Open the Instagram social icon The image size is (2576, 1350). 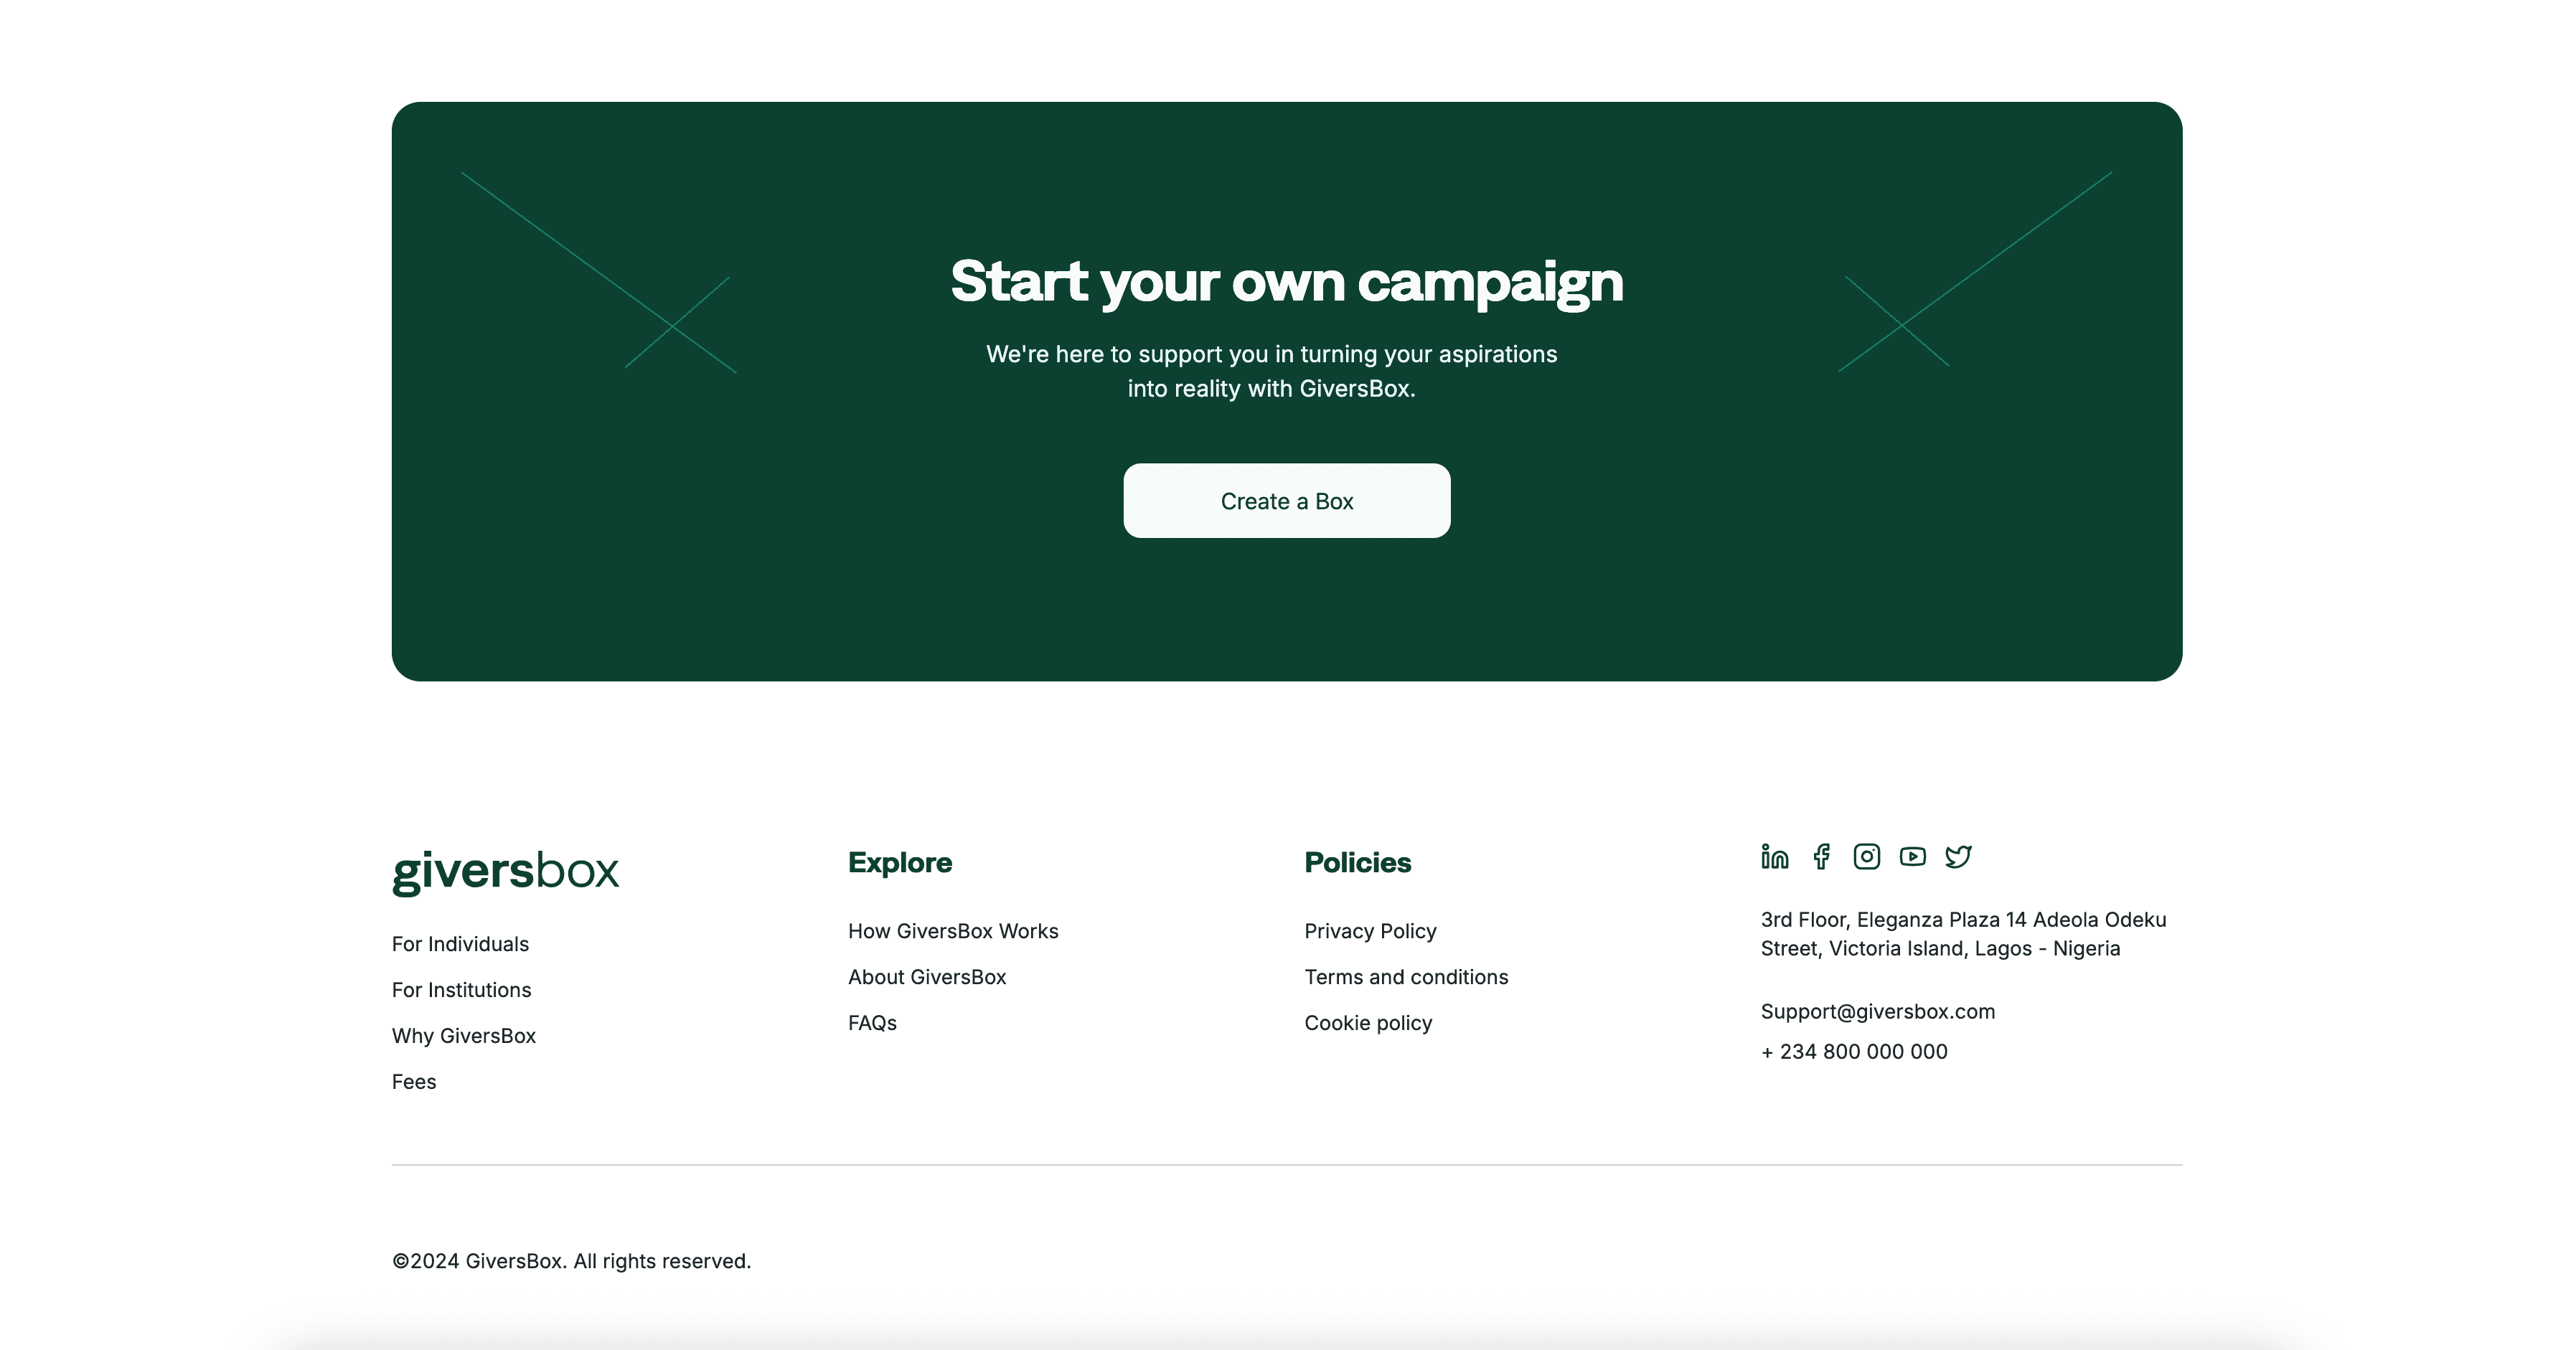[x=1866, y=857]
